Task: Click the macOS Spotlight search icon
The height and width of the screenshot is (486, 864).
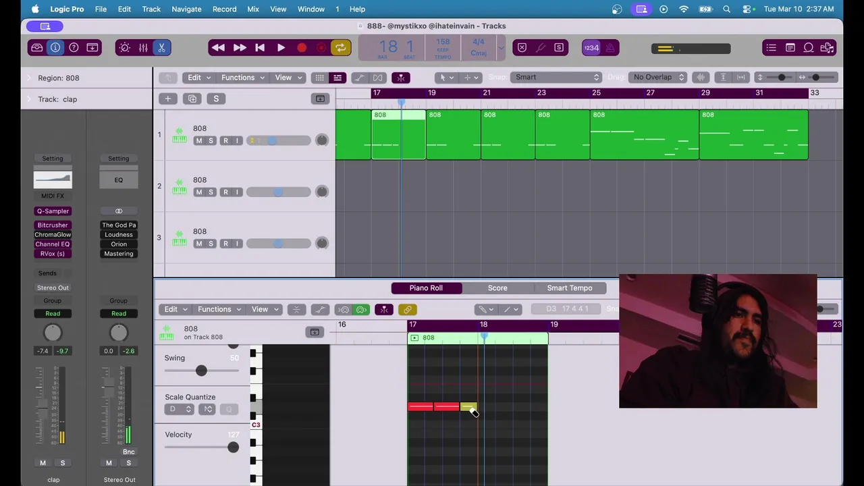Action: click(726, 9)
